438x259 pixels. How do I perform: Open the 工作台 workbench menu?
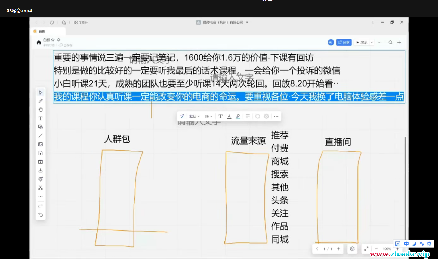[81, 23]
